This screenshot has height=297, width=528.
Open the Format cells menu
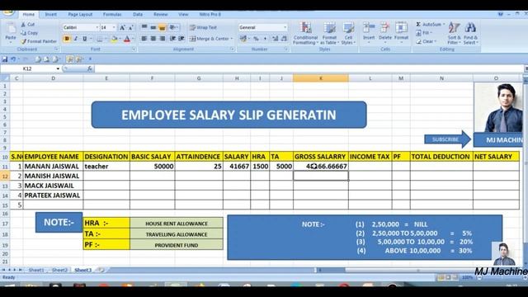click(401, 32)
